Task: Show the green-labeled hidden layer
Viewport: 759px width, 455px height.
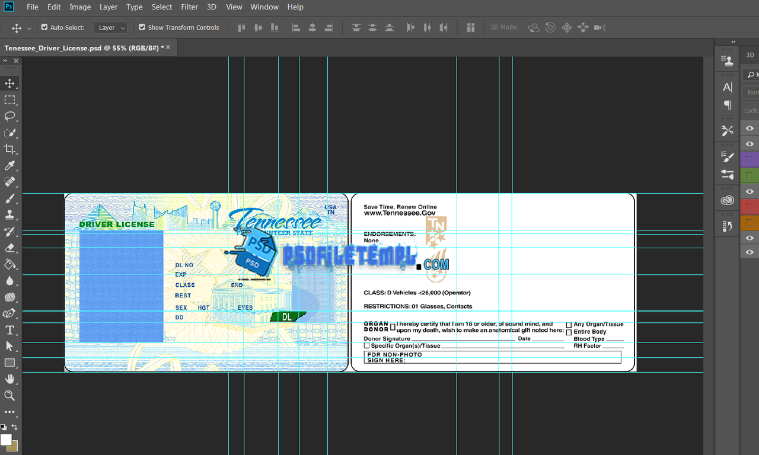Action: [x=750, y=175]
